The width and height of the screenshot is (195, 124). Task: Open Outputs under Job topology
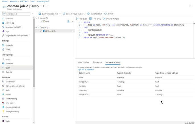(9, 72)
